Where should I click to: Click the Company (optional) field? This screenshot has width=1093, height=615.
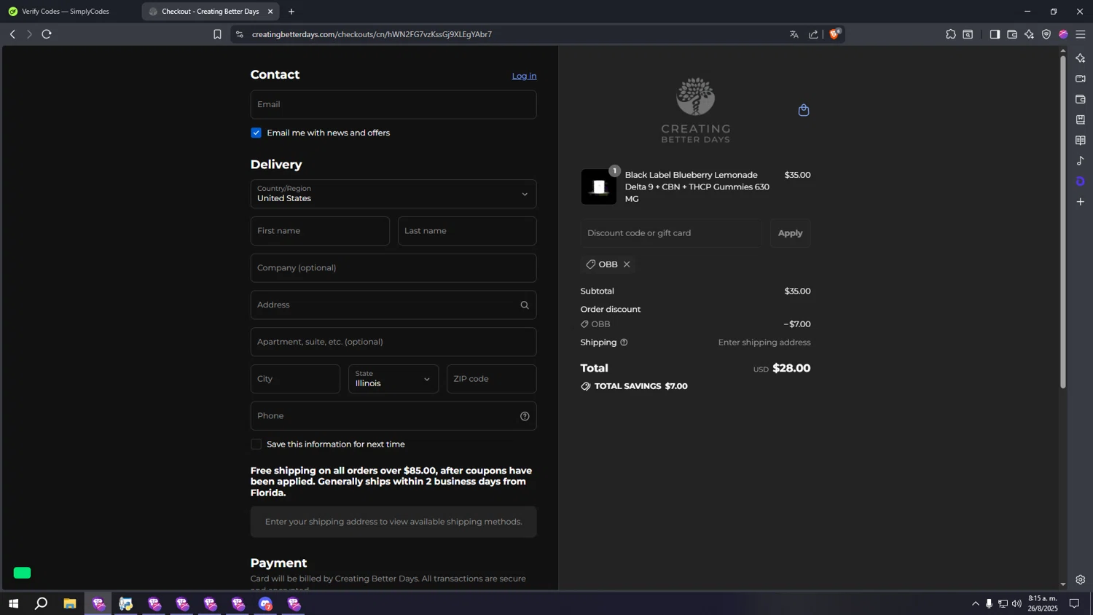(393, 268)
